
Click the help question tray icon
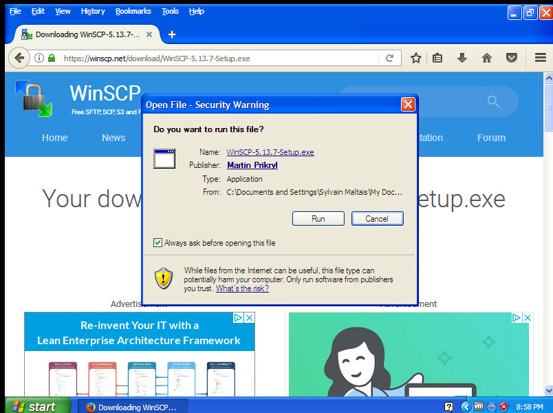(x=448, y=407)
